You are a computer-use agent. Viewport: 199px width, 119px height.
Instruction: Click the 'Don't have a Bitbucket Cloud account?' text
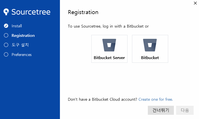tap(102, 99)
